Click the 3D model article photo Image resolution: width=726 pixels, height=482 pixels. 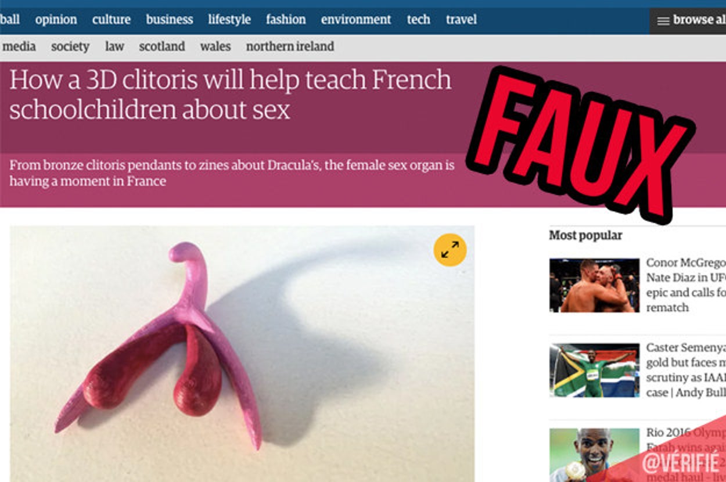click(x=242, y=354)
